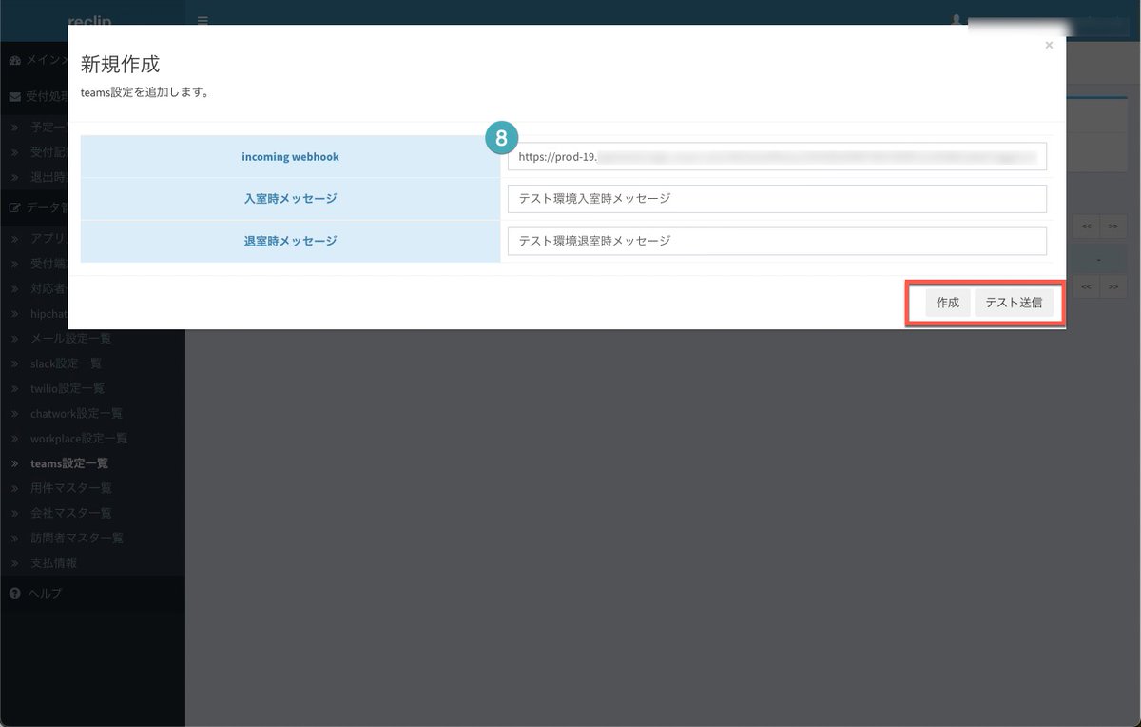
Task: Click the text teams設定を追加します。
Action: click(145, 93)
